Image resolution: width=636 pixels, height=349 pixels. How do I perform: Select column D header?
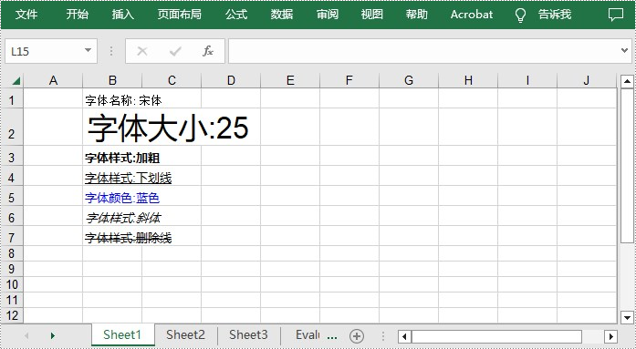click(231, 80)
